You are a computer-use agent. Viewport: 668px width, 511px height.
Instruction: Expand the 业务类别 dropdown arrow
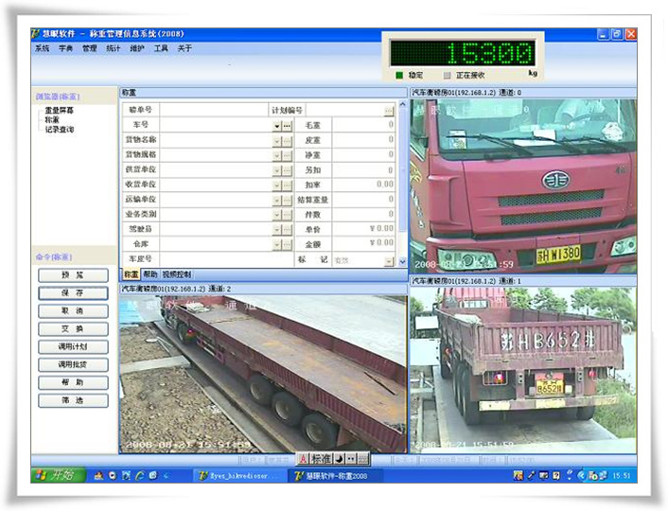[x=277, y=215]
